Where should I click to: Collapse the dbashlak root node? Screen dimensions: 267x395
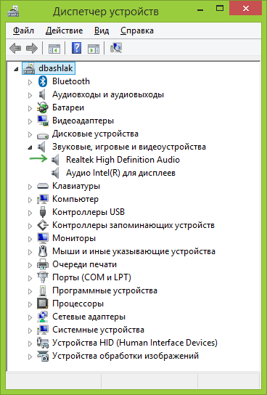click(16, 69)
